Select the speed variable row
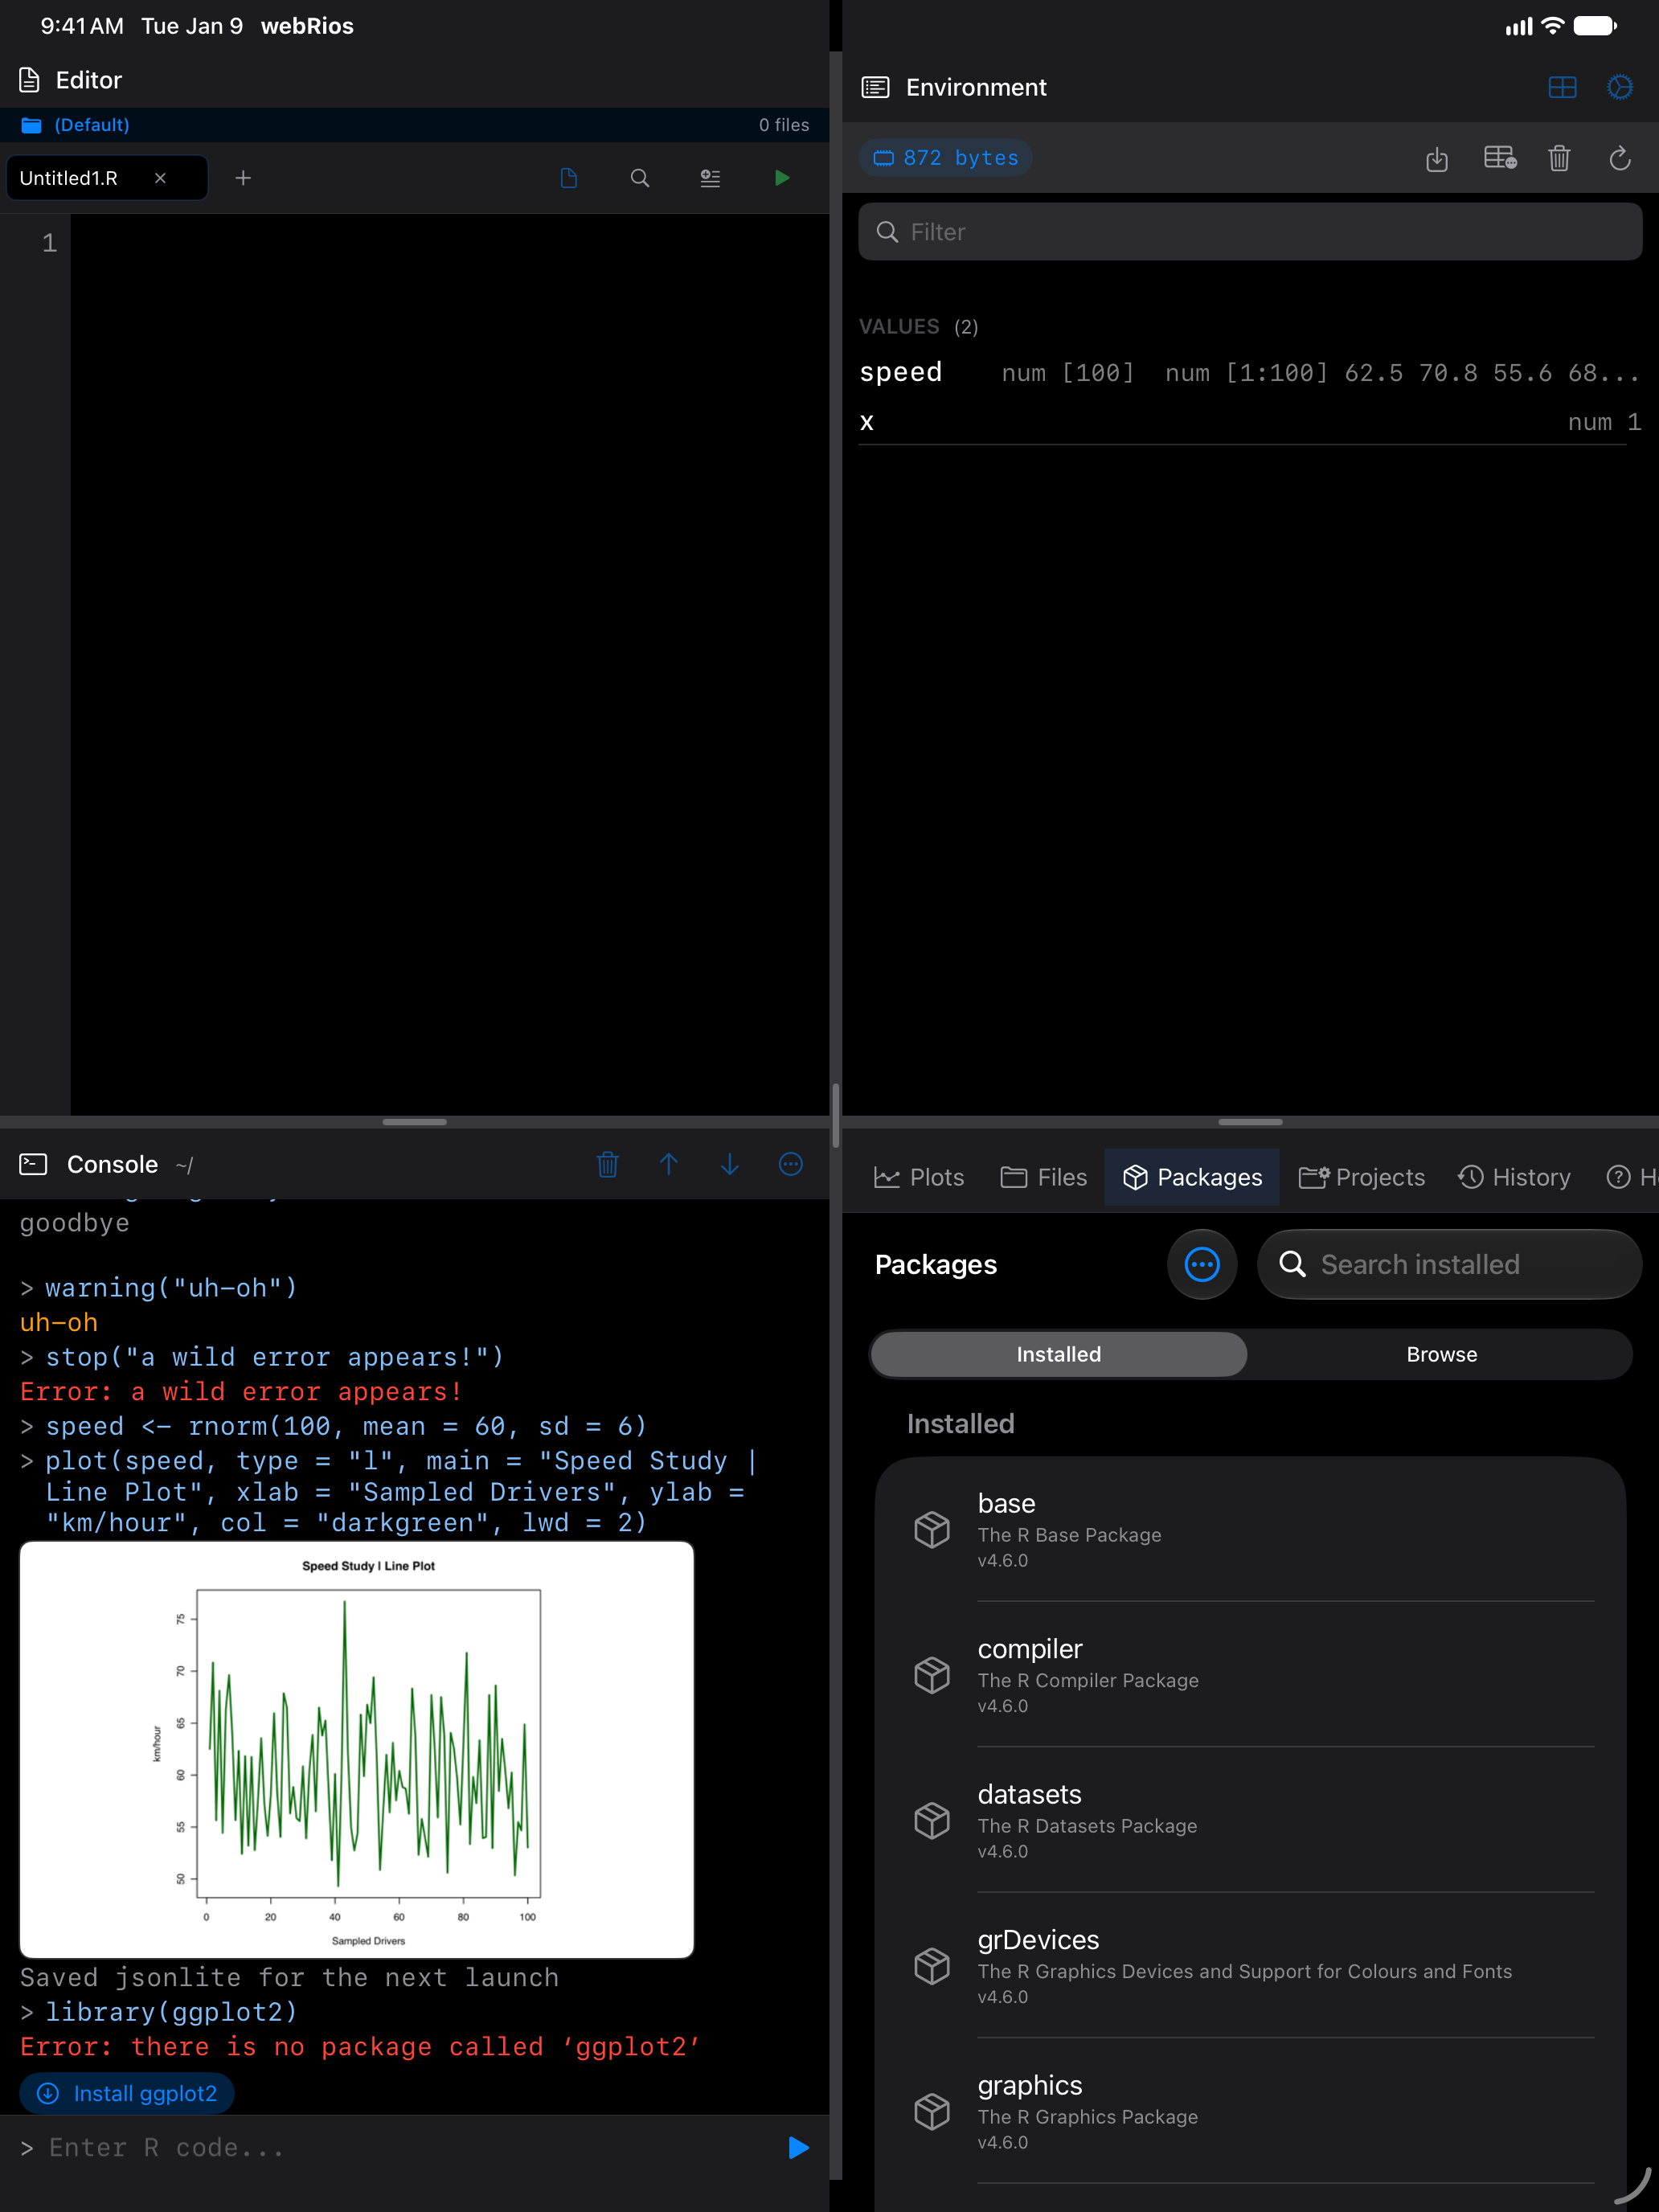Image resolution: width=1659 pixels, height=2212 pixels. 1250,373
